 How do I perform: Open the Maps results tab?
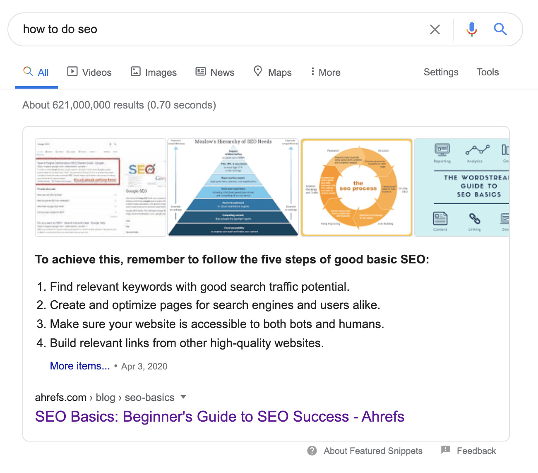tap(272, 72)
